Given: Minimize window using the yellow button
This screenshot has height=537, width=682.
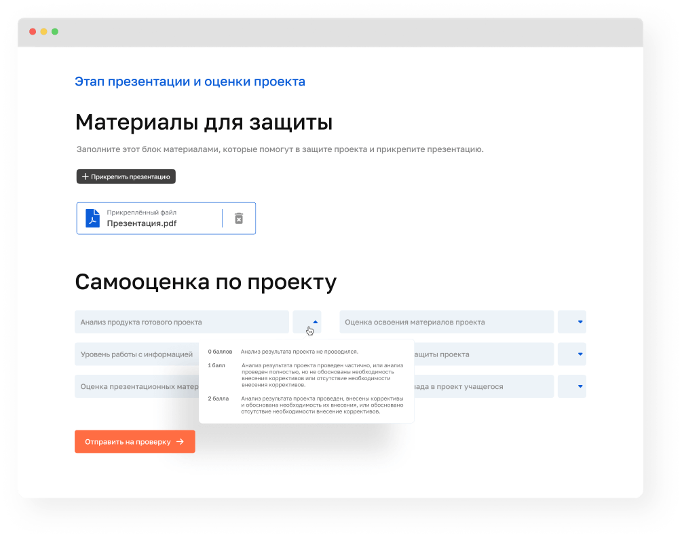Looking at the screenshot, I should (43, 32).
